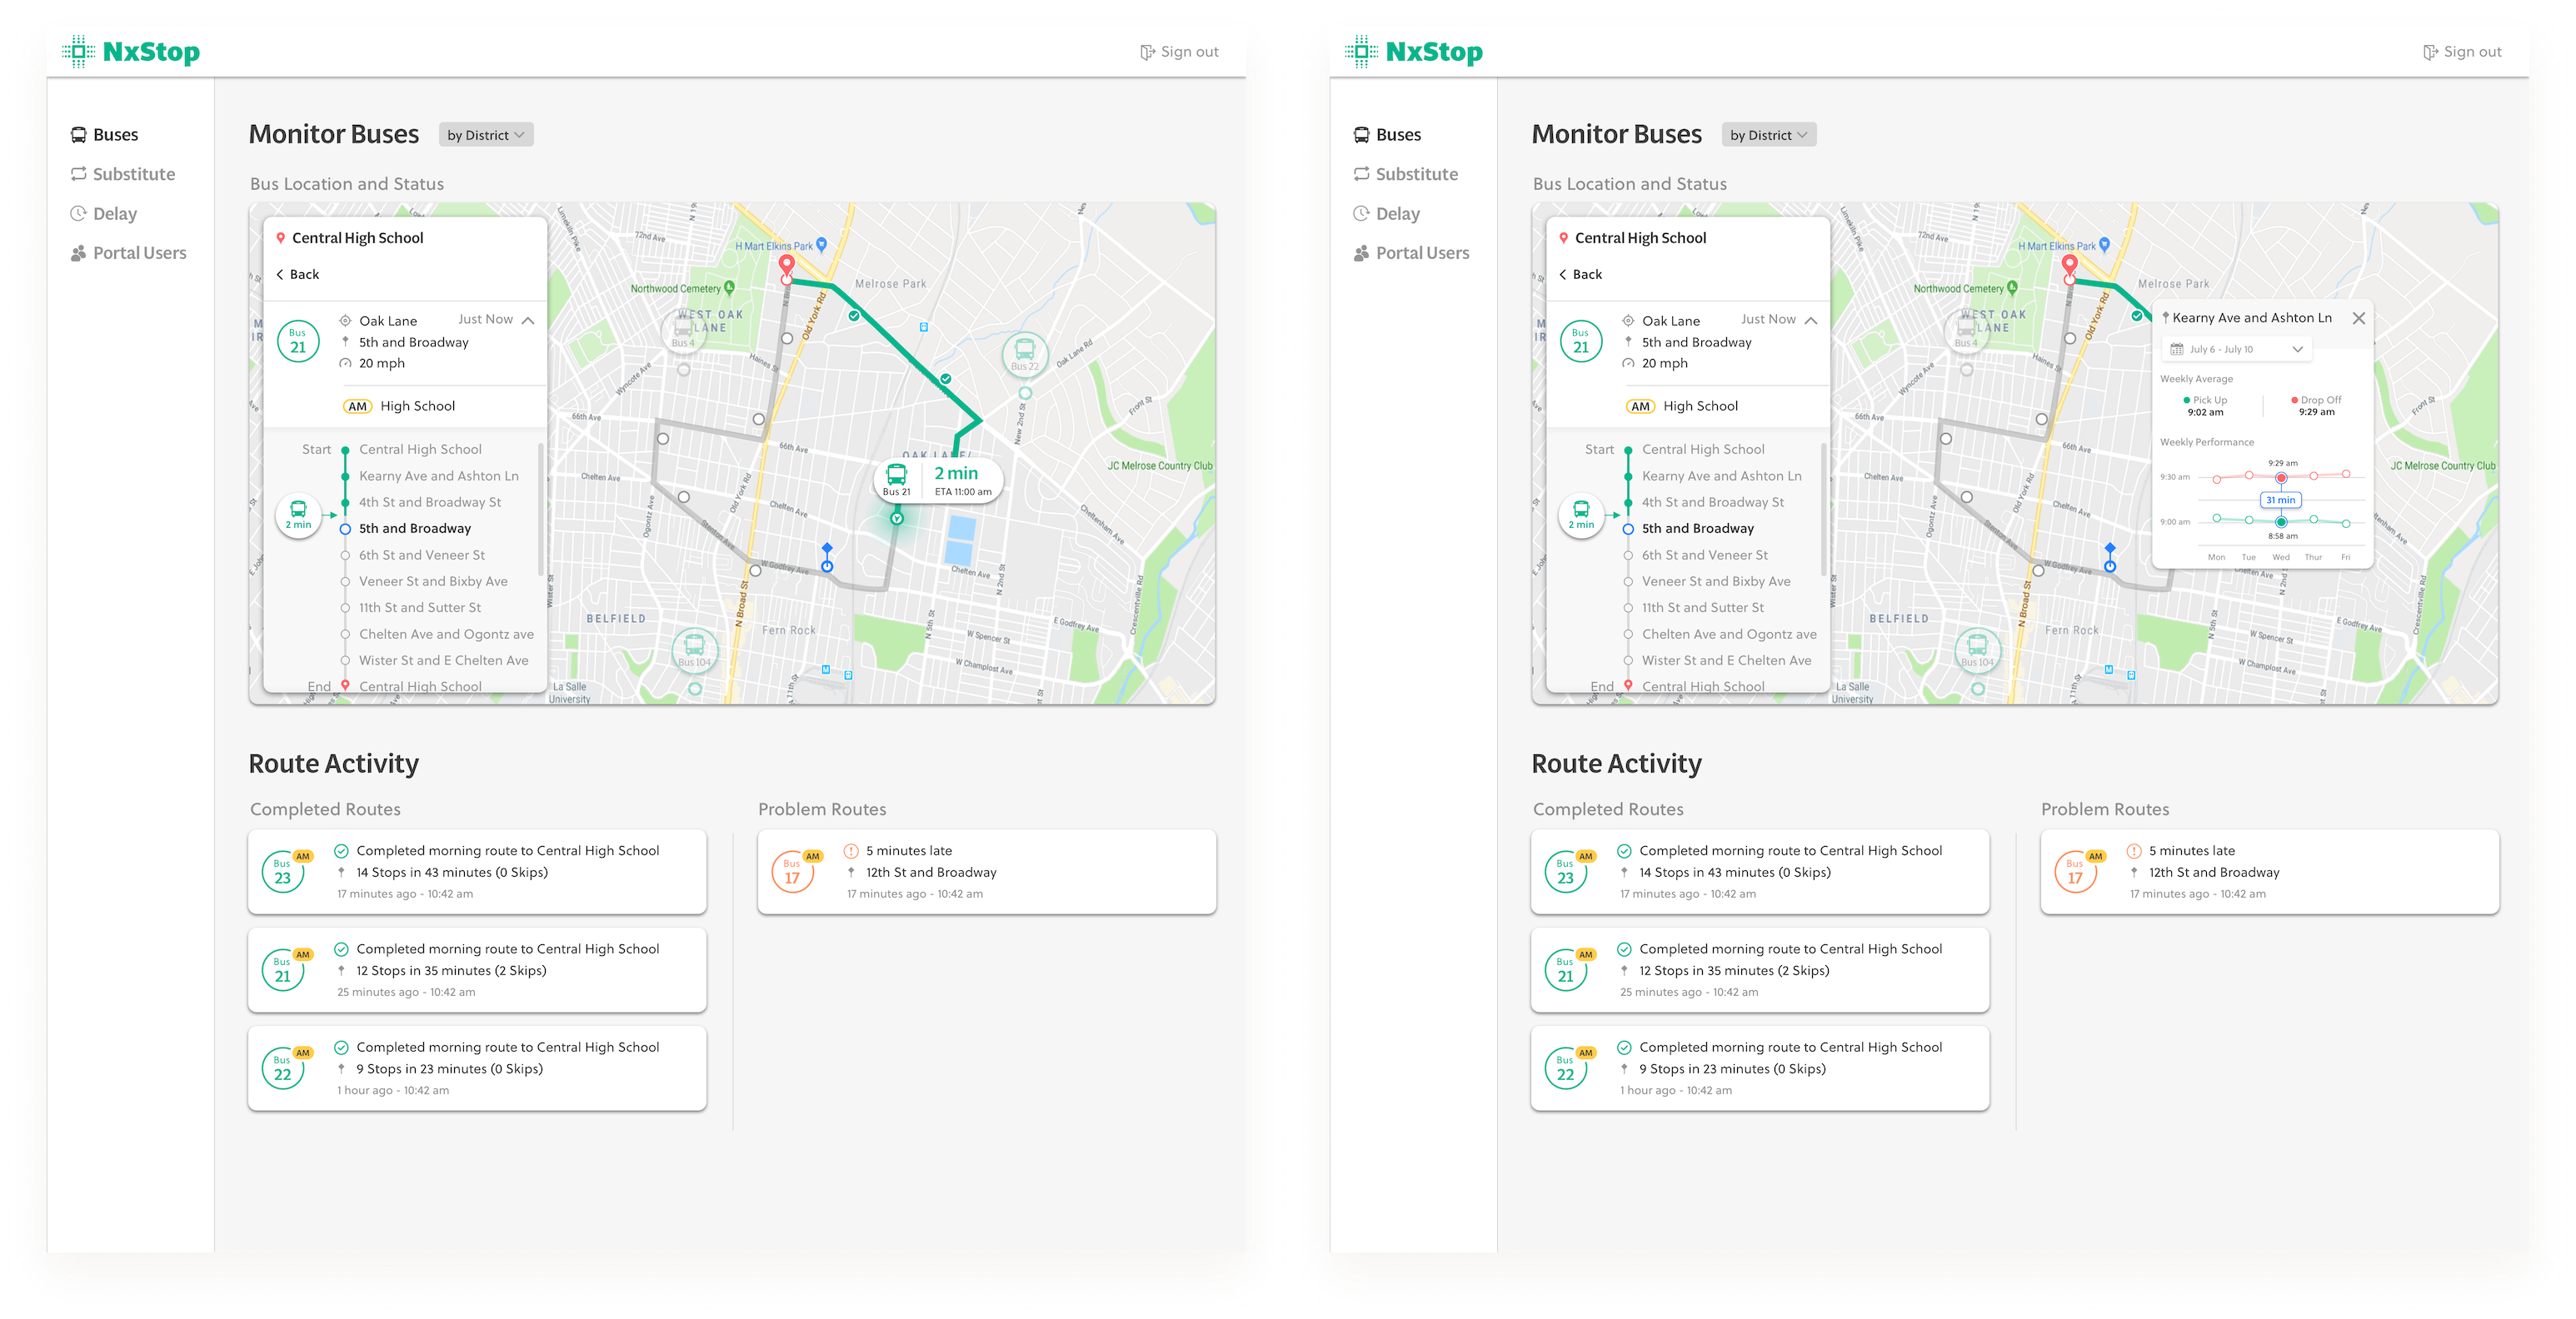Screen dimensions: 2576x1319
Task: Click Wednesday's red drop-off data point
Action: tap(2281, 478)
